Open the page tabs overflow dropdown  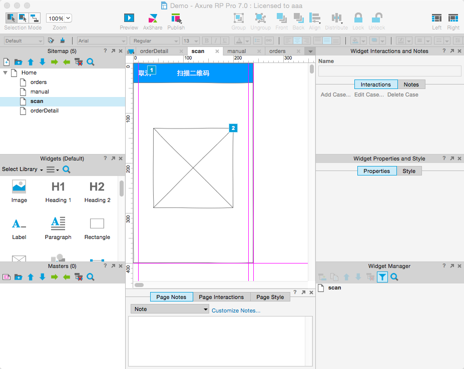coord(310,51)
